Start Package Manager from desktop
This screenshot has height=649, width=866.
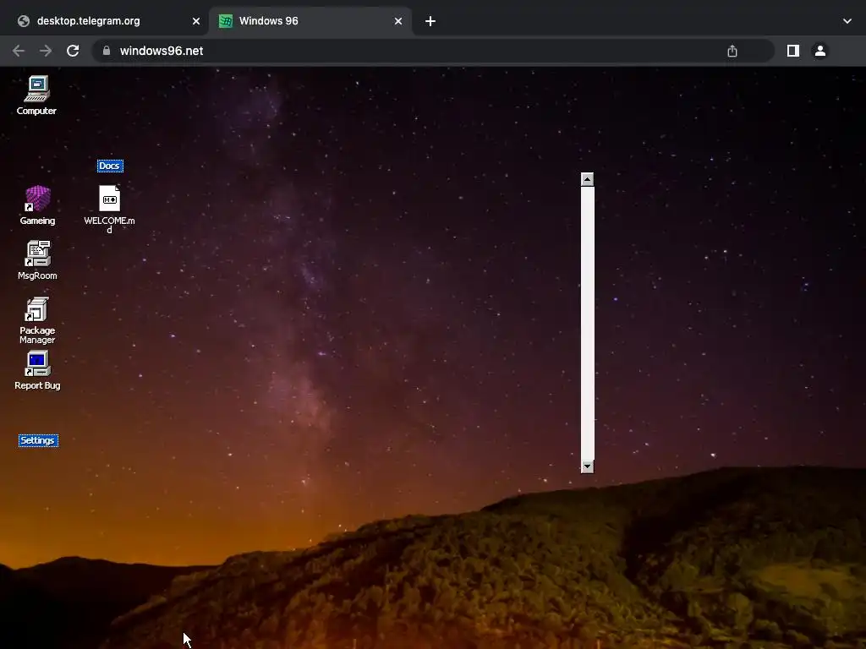pyautogui.click(x=37, y=319)
